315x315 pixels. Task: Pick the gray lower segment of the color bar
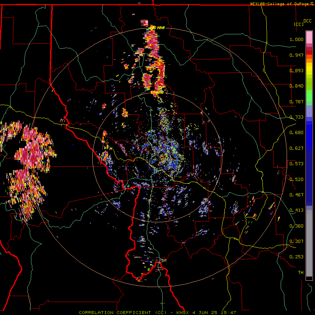[x=309, y=243]
